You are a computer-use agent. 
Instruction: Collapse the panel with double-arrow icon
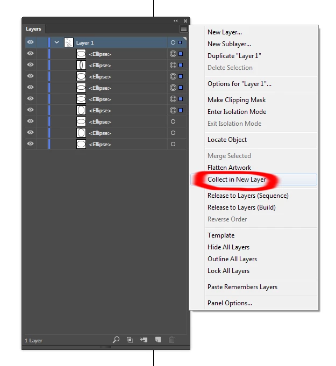pos(176,21)
